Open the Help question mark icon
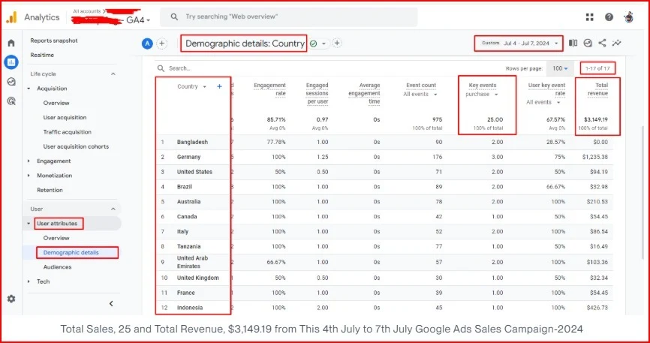Screen dimensions: 650x343 609,17
